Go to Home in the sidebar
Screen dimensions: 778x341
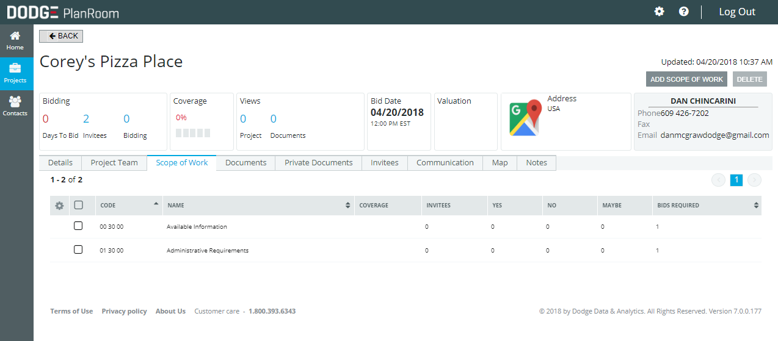[x=15, y=40]
